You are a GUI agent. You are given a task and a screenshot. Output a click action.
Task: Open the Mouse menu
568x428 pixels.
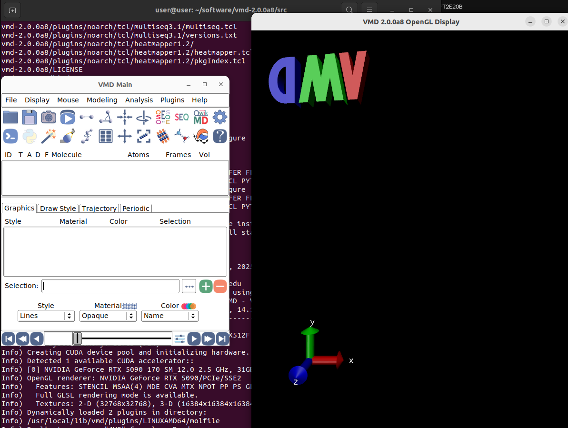[68, 100]
